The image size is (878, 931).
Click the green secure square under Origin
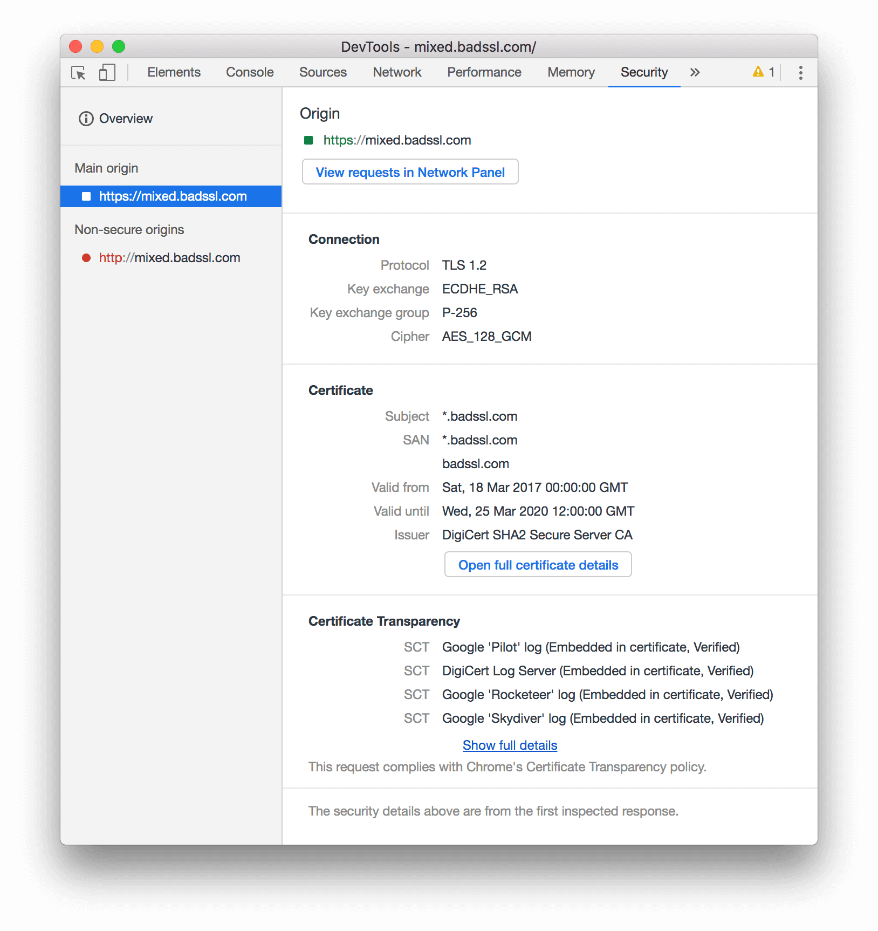point(308,140)
